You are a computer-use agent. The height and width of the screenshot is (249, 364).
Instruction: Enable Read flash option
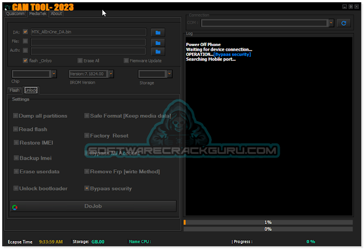click(x=15, y=129)
